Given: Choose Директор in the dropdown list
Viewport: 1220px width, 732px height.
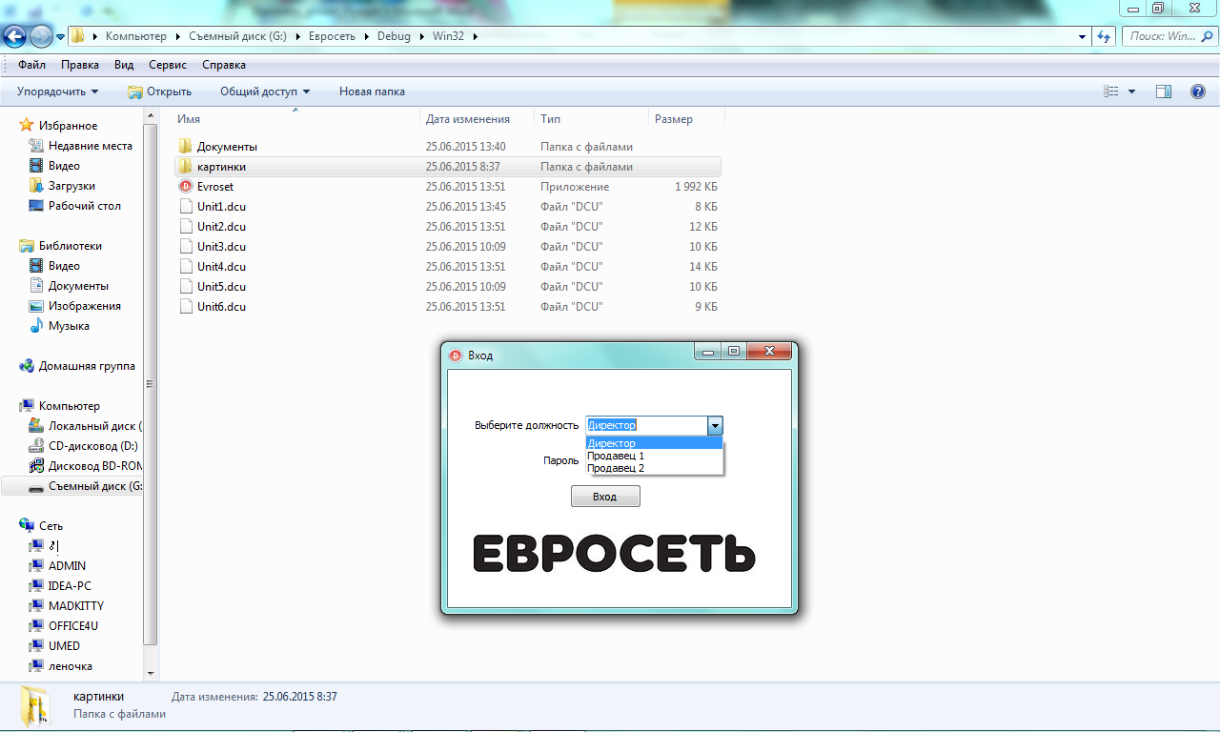Looking at the screenshot, I should tap(655, 443).
